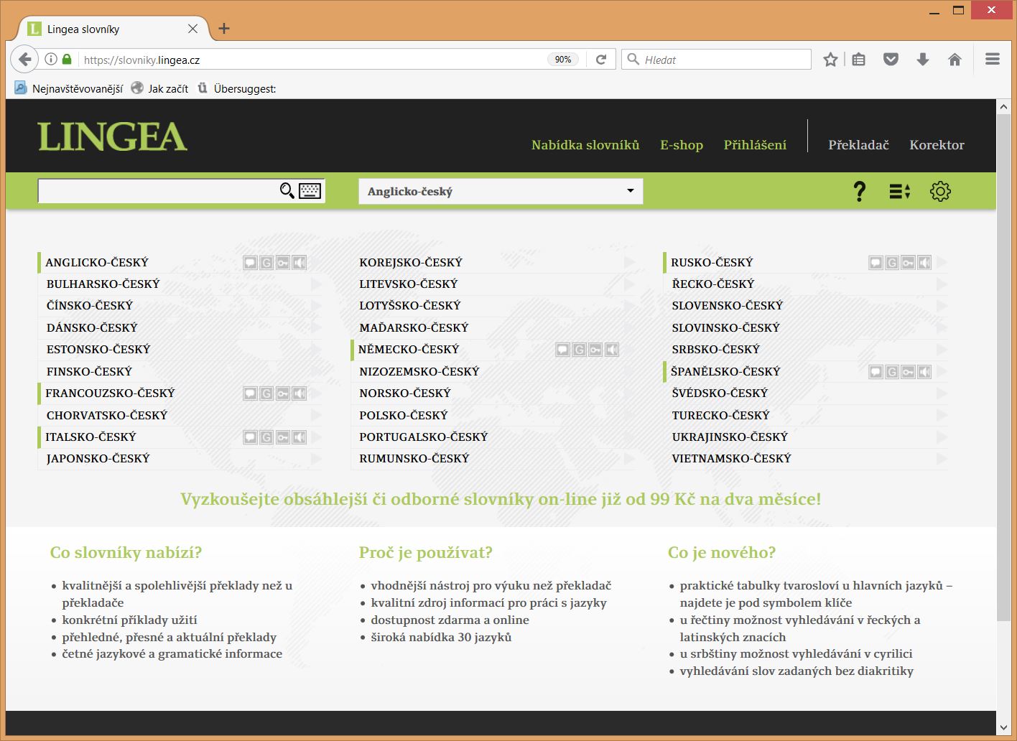1017x741 pixels.
Task: Open the NORSKO-ČESKÝ dictionary link
Action: (405, 393)
